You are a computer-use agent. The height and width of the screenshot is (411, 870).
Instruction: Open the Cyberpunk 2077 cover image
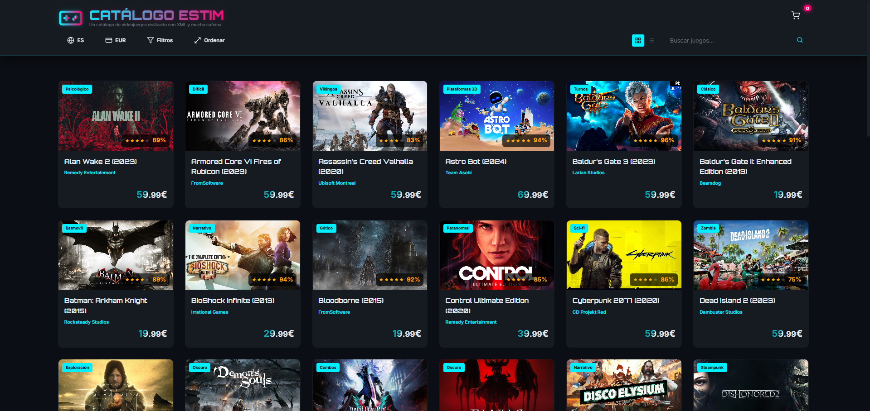[624, 255]
